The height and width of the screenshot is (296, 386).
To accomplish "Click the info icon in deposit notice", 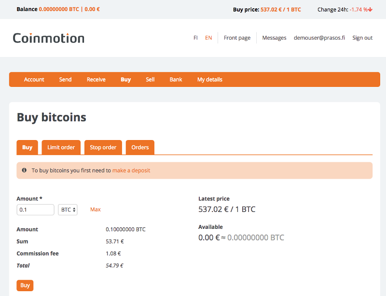I will (24, 170).
